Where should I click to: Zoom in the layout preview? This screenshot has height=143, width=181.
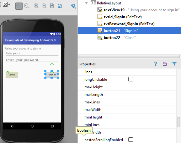point(36,6)
